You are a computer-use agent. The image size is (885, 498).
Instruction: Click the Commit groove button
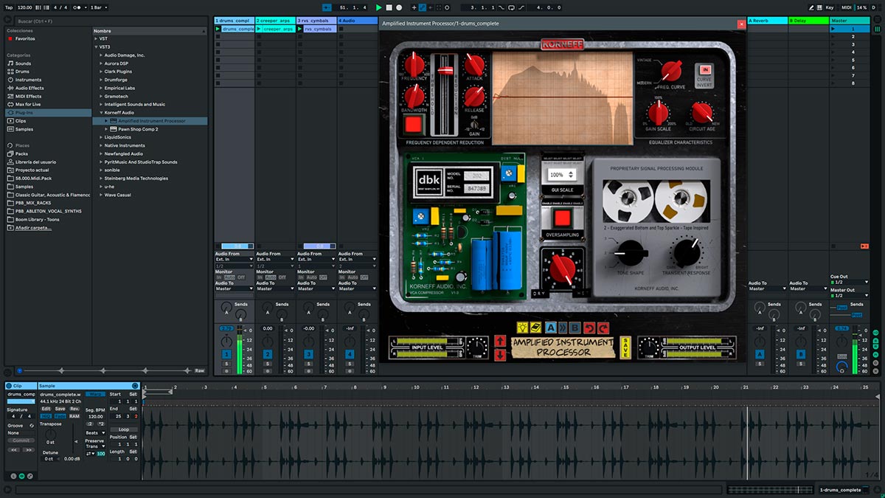[21, 440]
